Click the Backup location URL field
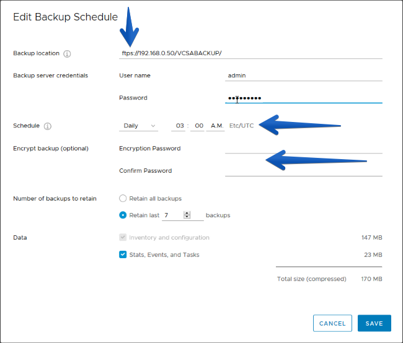The height and width of the screenshot is (343, 403). (x=250, y=53)
